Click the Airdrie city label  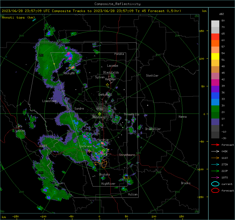[x=103, y=140]
